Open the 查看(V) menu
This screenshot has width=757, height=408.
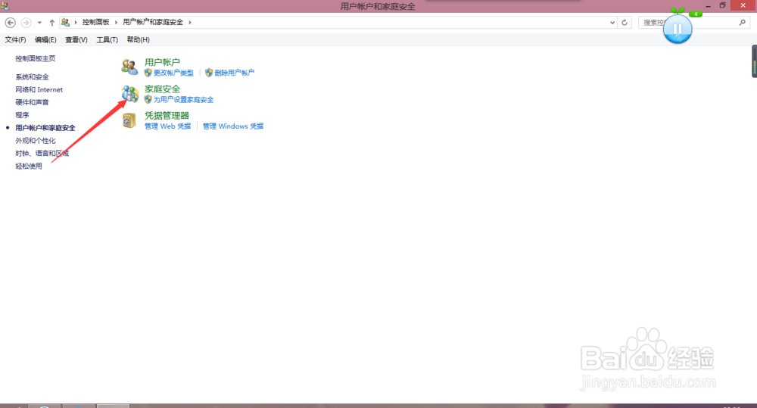pos(76,39)
